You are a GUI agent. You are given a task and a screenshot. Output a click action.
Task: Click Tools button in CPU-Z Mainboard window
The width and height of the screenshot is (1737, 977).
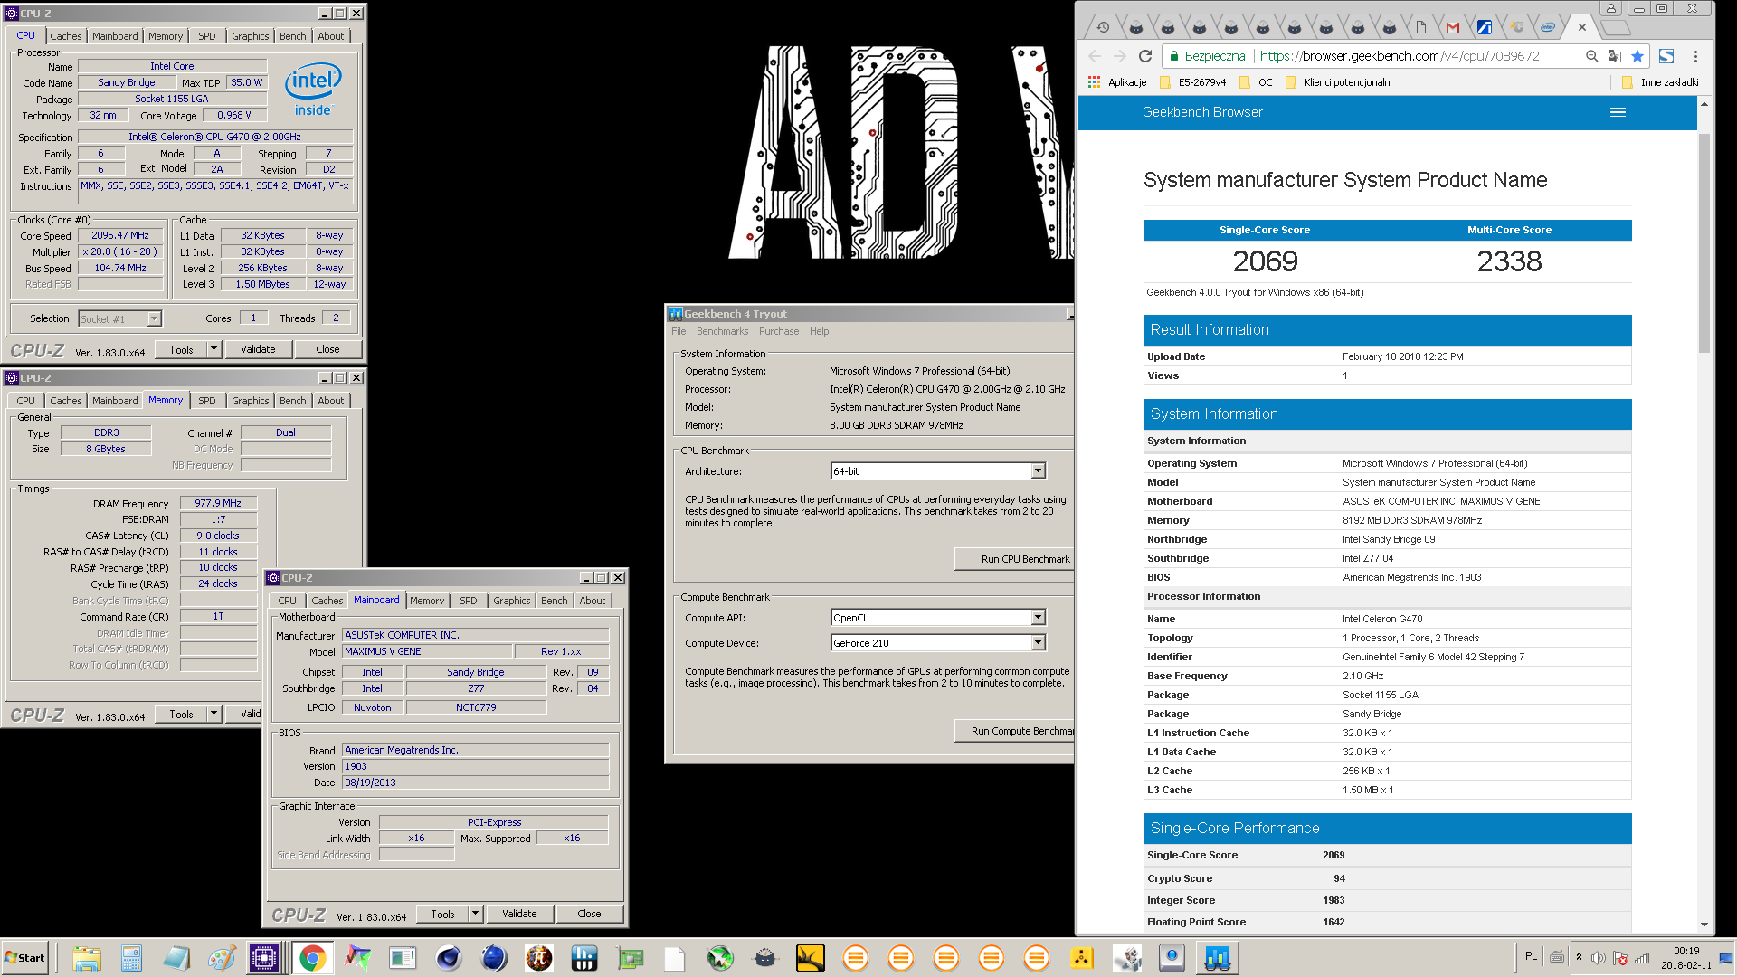coord(442,914)
